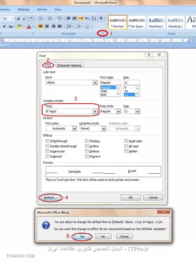Click Yes in the Word prompt
Viewport: 196px width, 262px height.
tap(82, 237)
